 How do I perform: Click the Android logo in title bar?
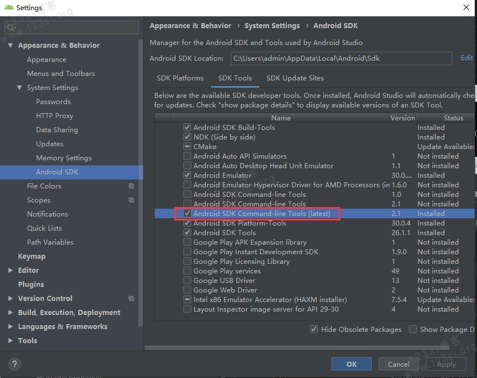coord(9,7)
